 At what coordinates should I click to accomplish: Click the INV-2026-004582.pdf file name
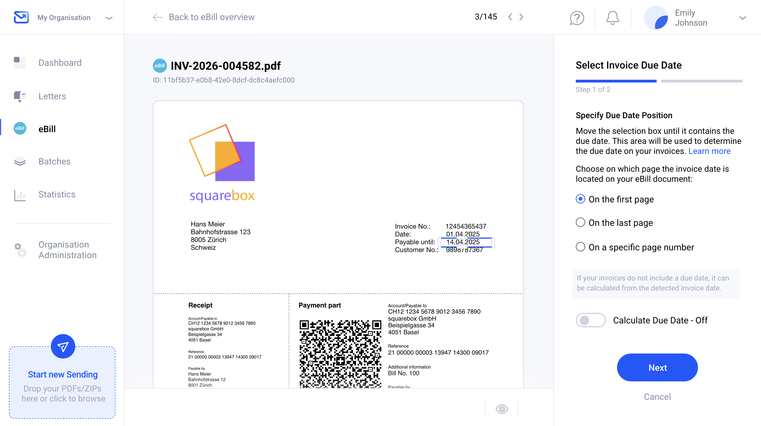[x=226, y=66]
